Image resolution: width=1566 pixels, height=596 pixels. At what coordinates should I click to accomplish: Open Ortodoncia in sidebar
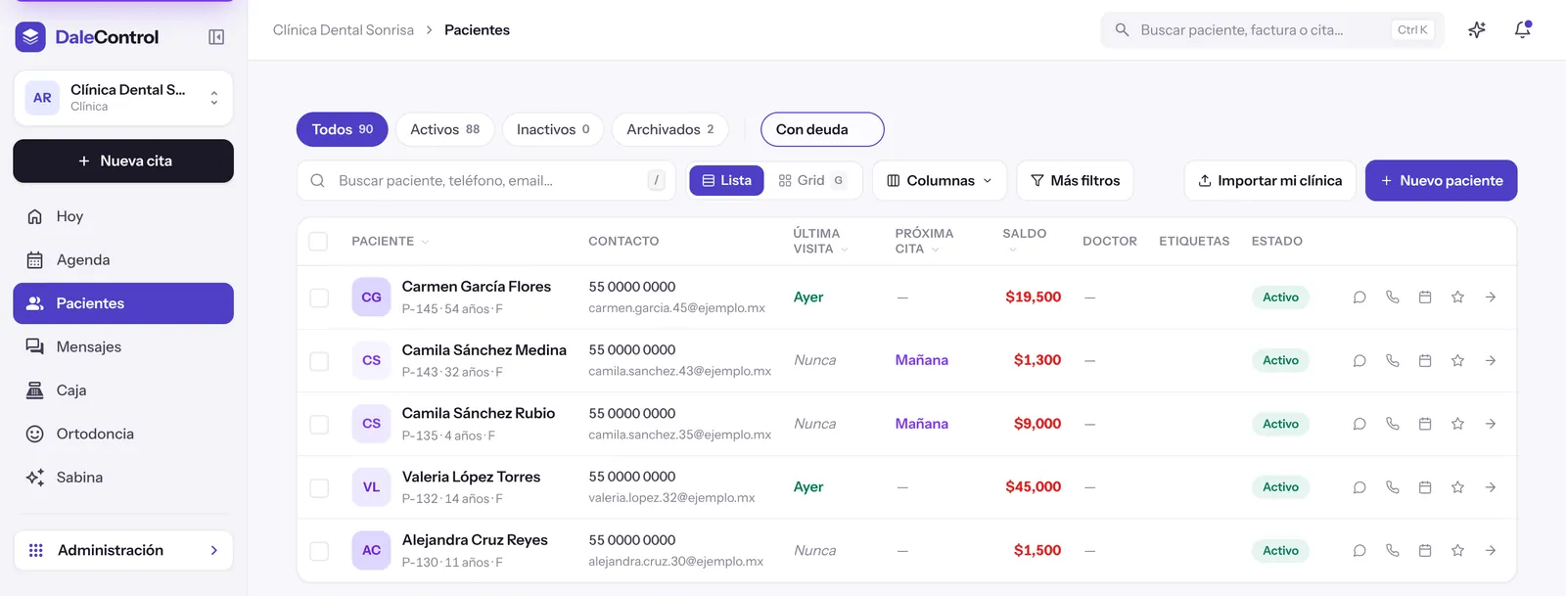[x=123, y=434]
